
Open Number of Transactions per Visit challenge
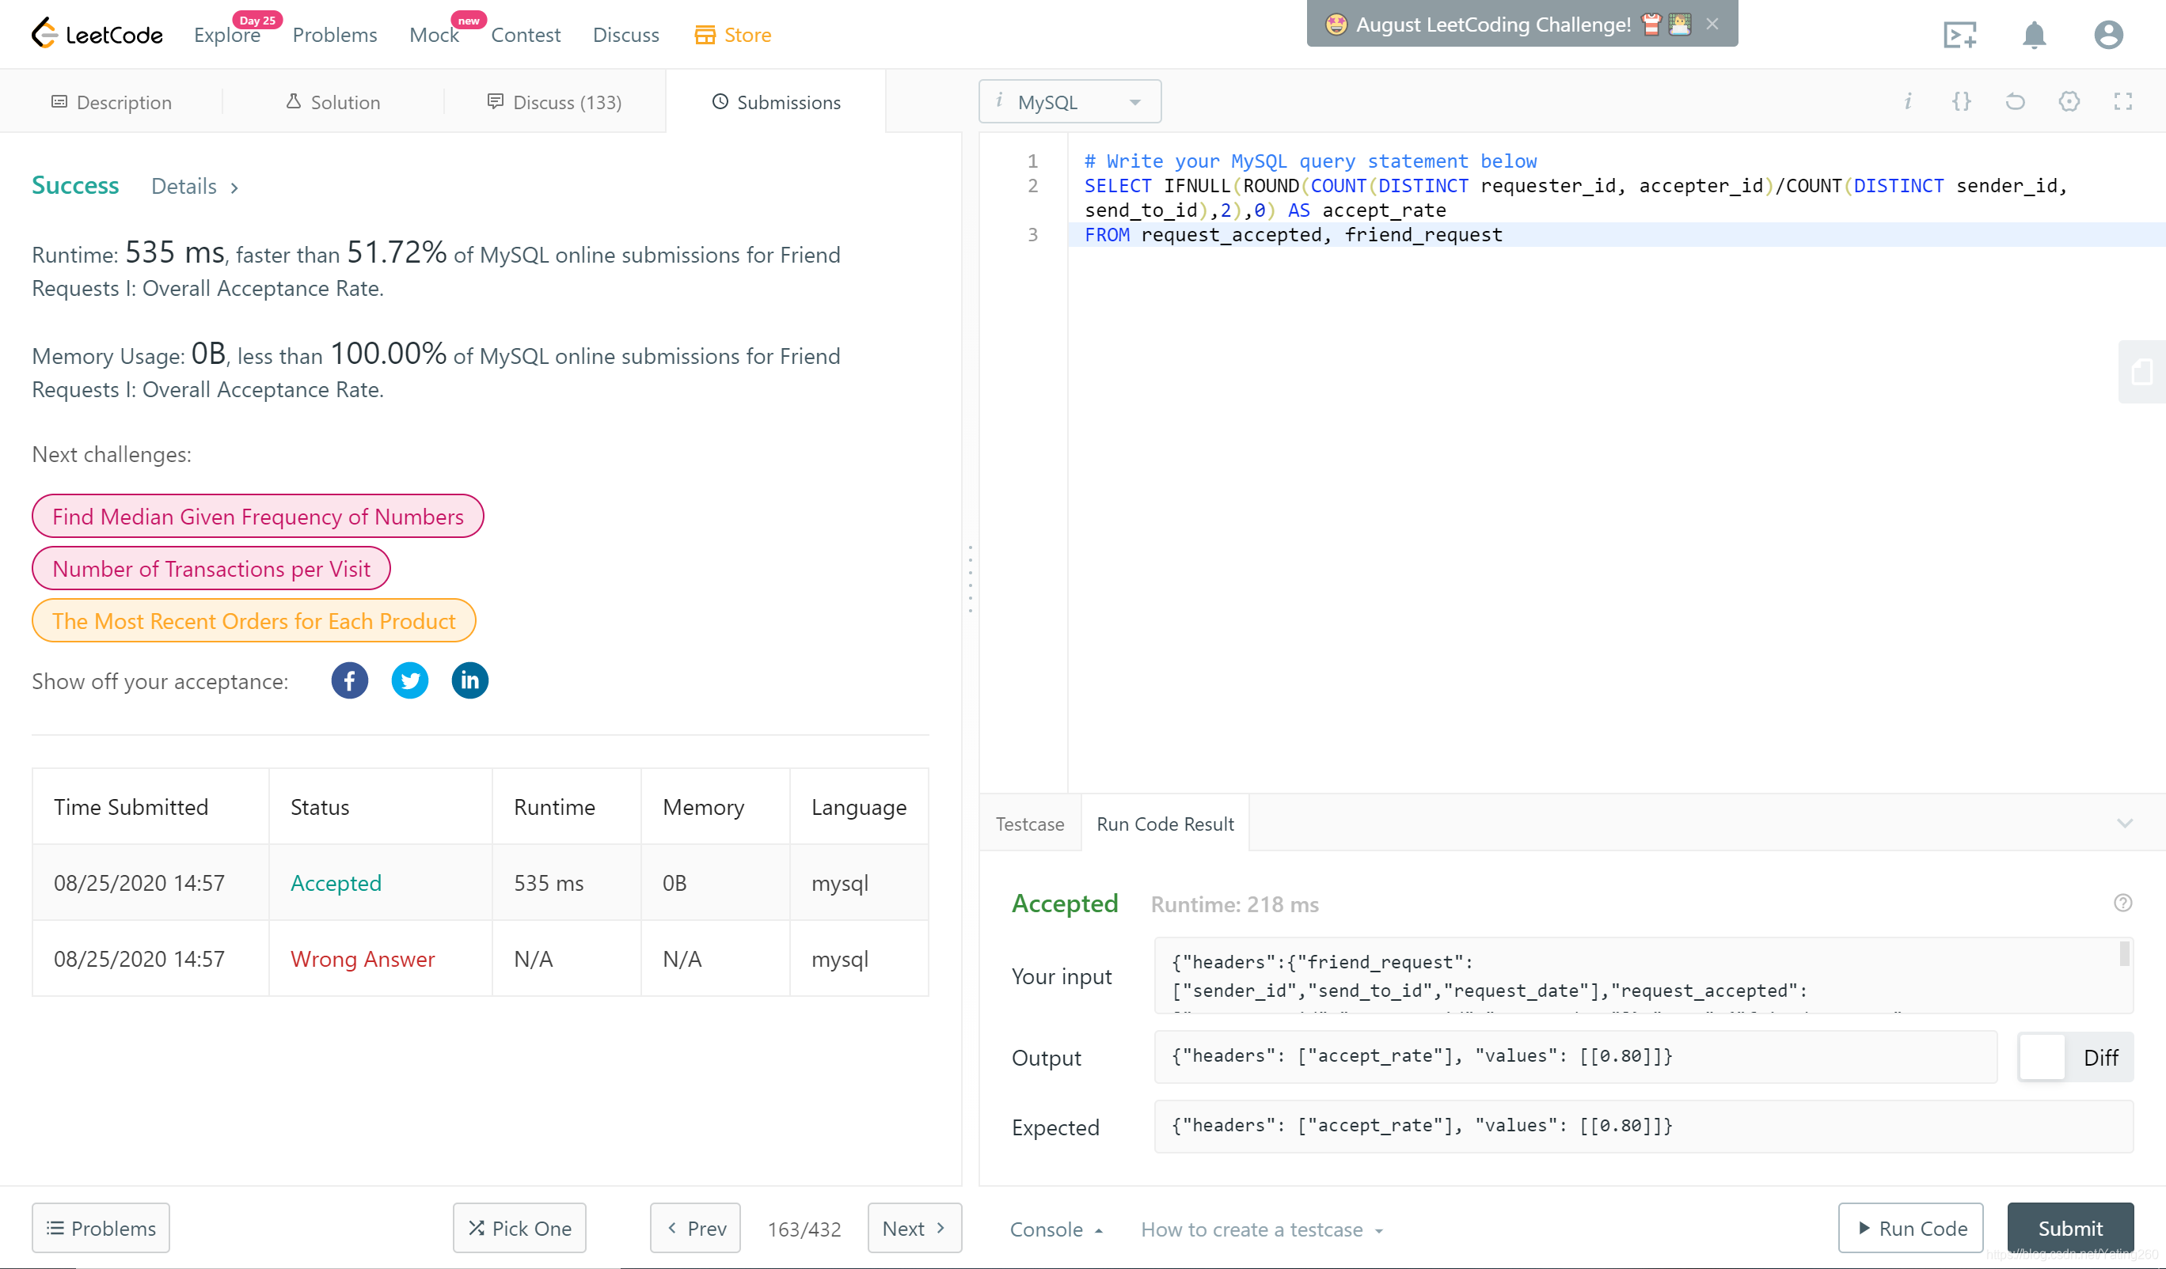coord(211,569)
